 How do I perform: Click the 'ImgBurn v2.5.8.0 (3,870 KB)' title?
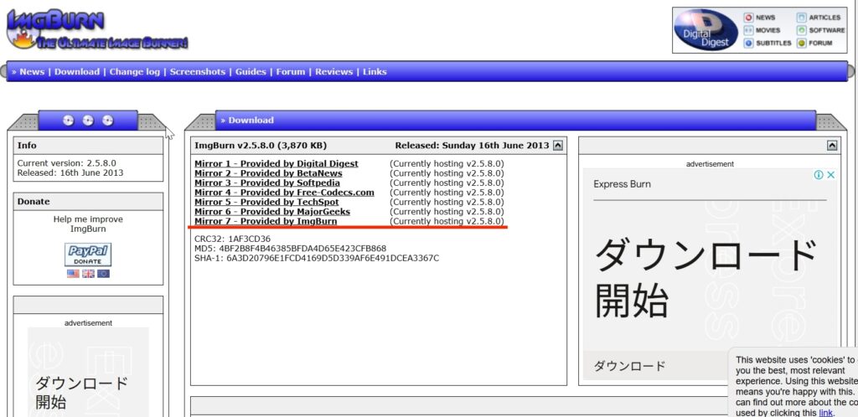click(261, 146)
